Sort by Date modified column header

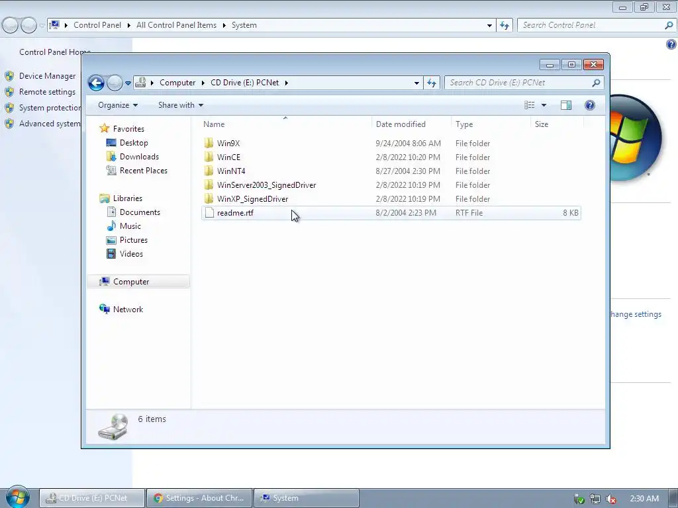(411, 124)
